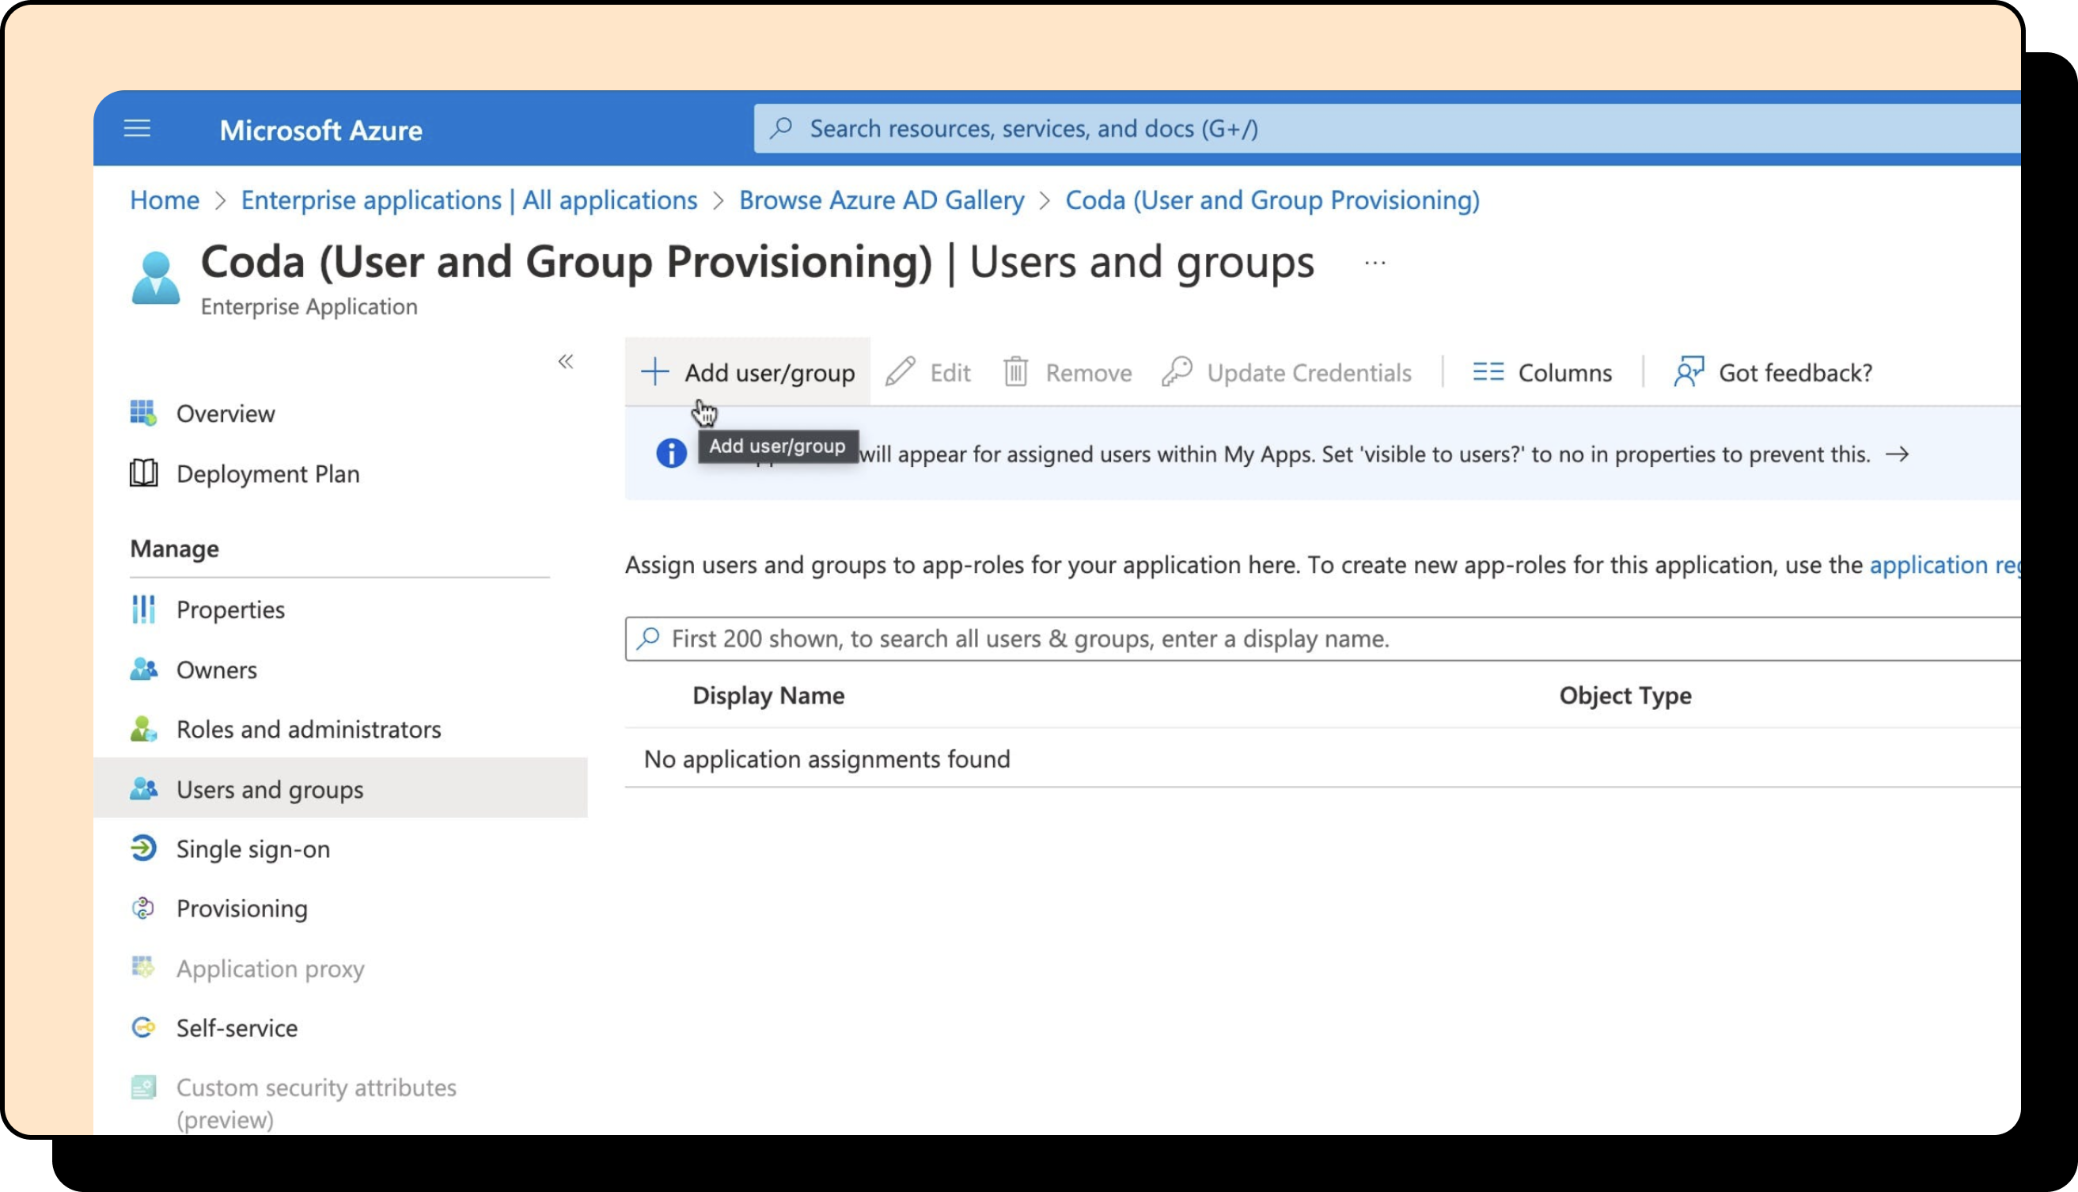Click the Self-service icon
2078x1192 pixels.
coord(143,1027)
